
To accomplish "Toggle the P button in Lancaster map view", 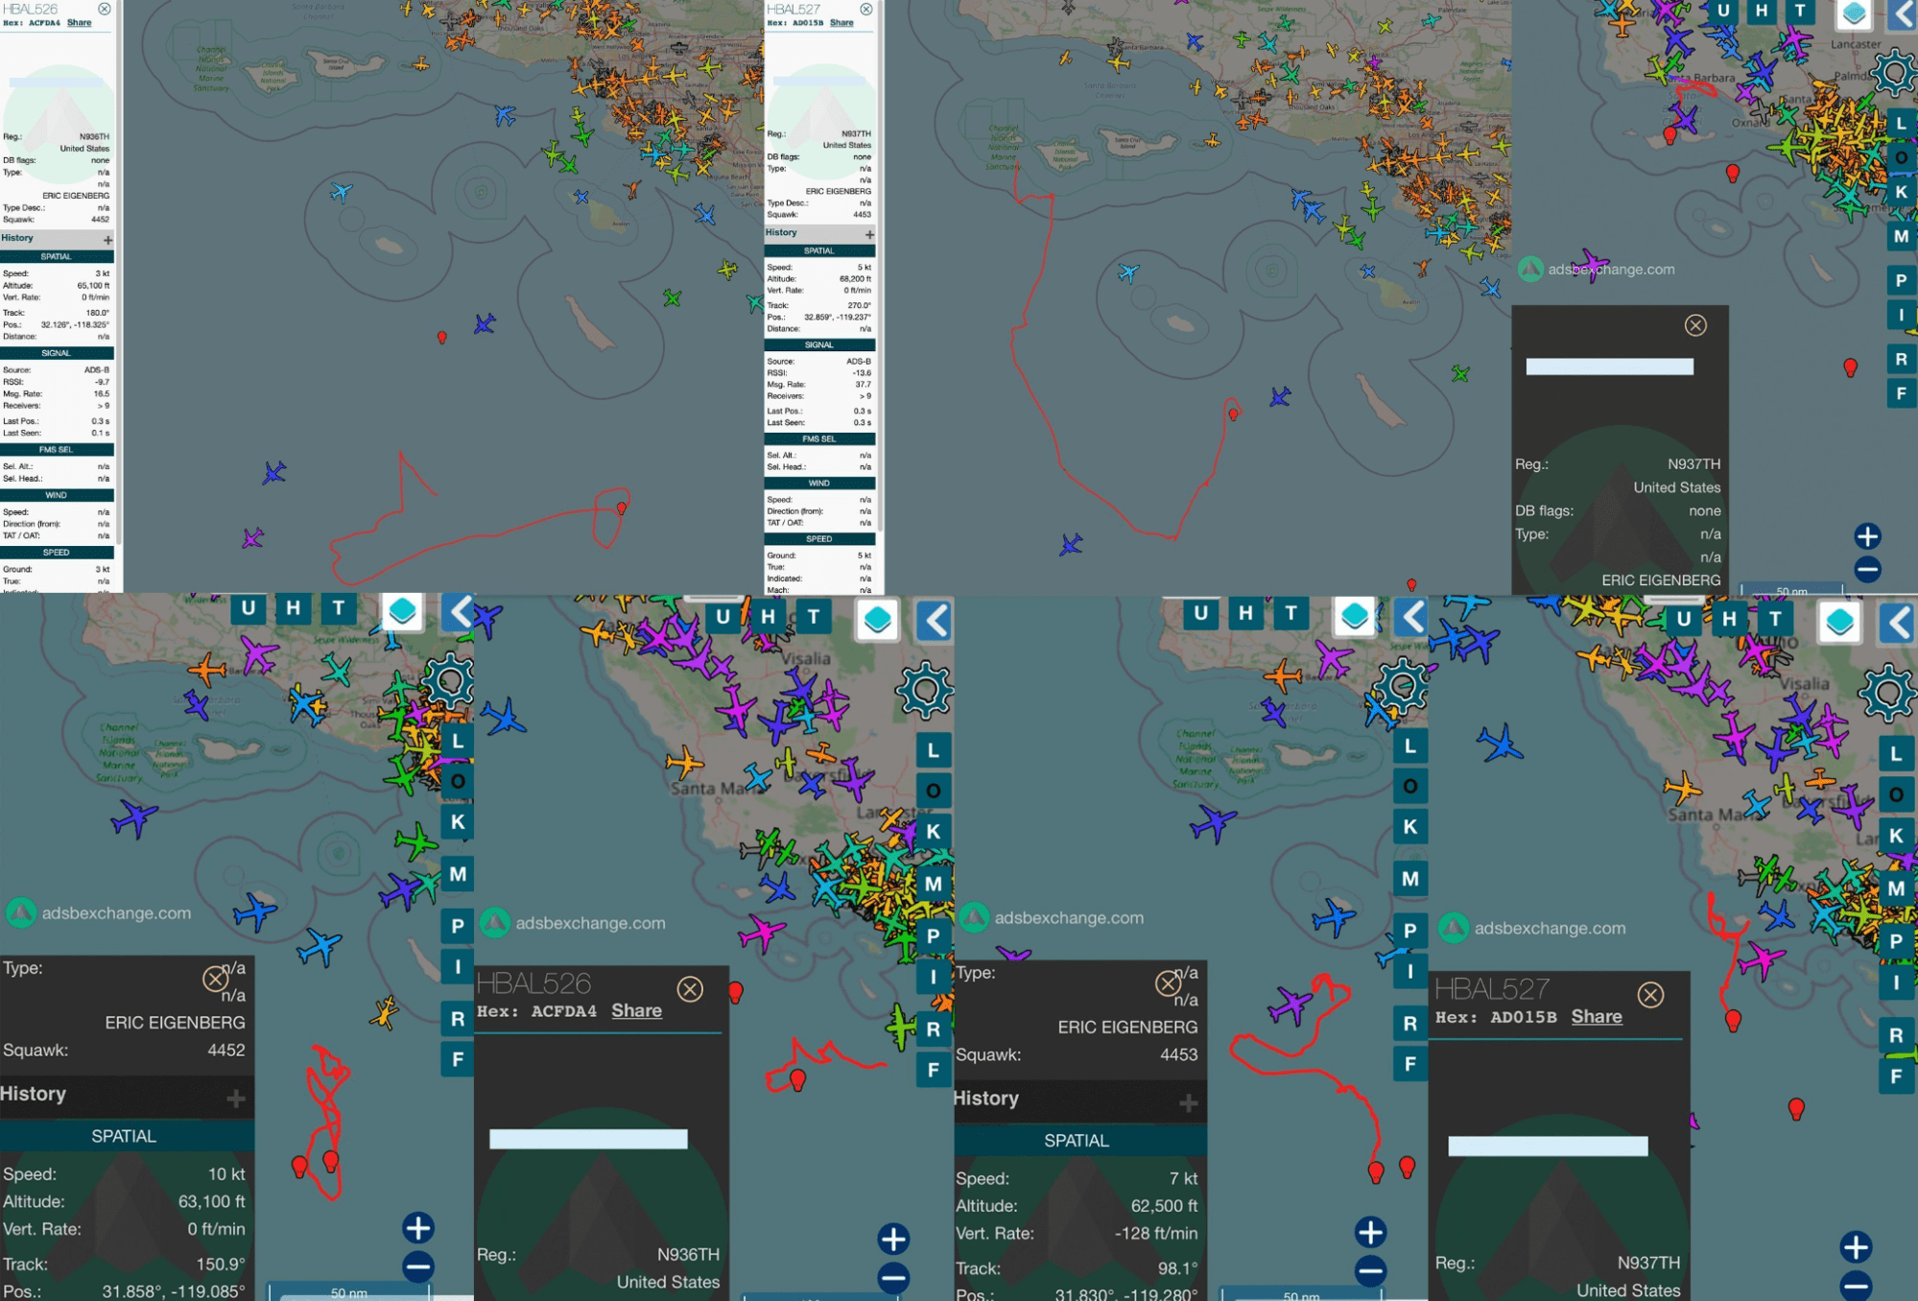I will 1900,280.
